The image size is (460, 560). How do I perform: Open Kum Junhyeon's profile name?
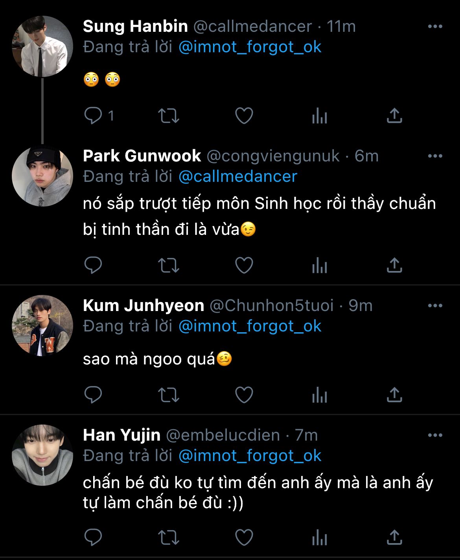(x=144, y=306)
